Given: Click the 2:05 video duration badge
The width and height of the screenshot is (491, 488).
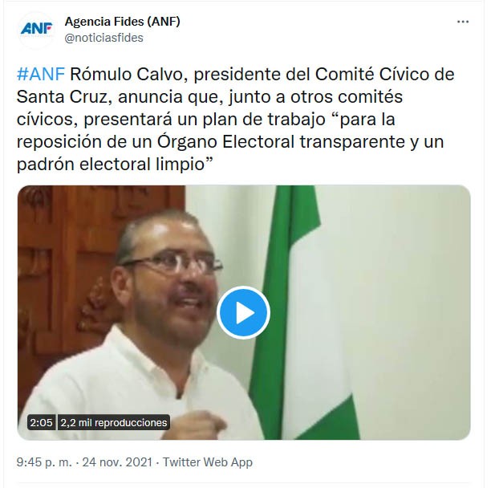Looking at the screenshot, I should pos(42,422).
